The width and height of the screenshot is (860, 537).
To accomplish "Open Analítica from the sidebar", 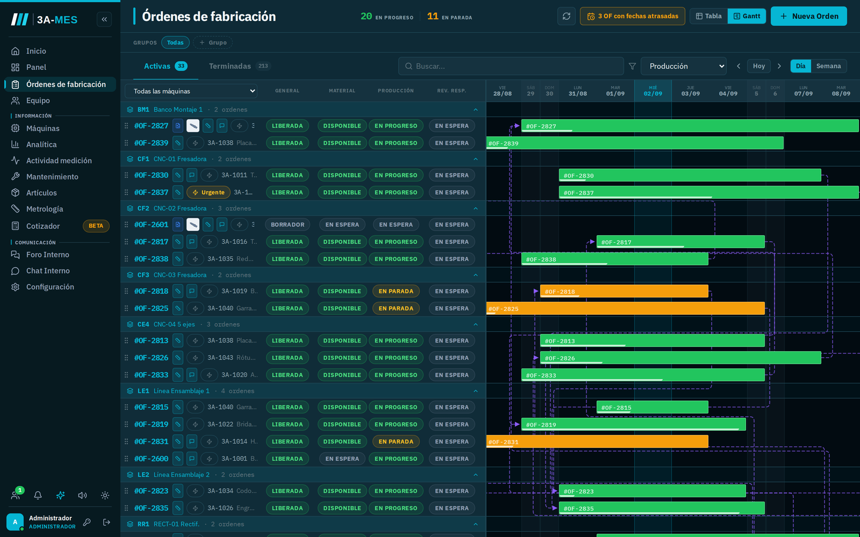I will coord(60,144).
